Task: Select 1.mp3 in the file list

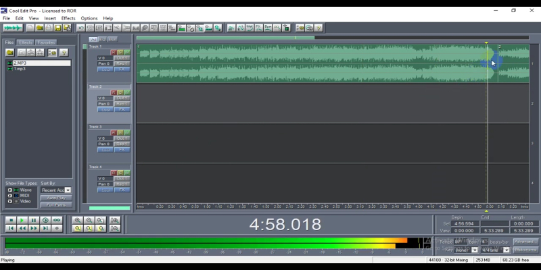Action: coord(19,69)
